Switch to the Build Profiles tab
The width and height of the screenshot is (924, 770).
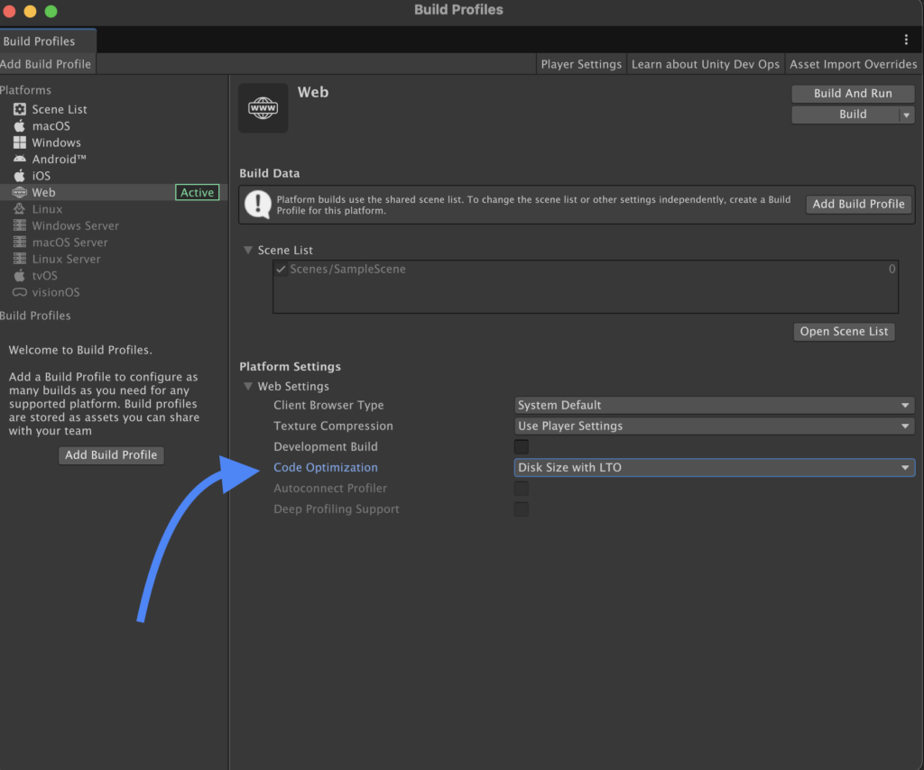(x=40, y=41)
